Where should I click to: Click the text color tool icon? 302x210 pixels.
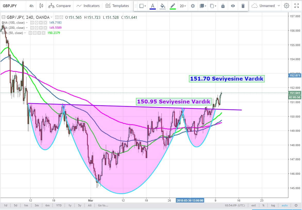pos(153,6)
